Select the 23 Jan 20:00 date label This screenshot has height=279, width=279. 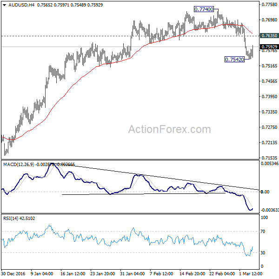pyautogui.click(x=102, y=273)
